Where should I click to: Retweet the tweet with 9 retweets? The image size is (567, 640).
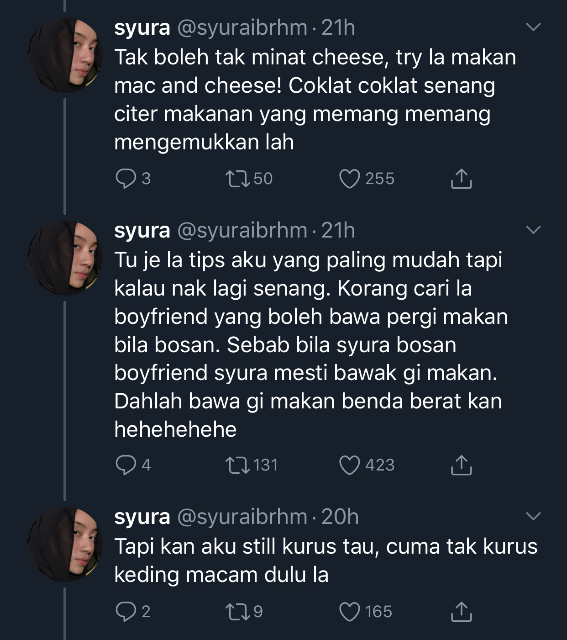point(238,612)
